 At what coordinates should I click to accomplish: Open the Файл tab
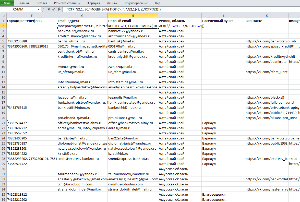(x=7, y=3)
